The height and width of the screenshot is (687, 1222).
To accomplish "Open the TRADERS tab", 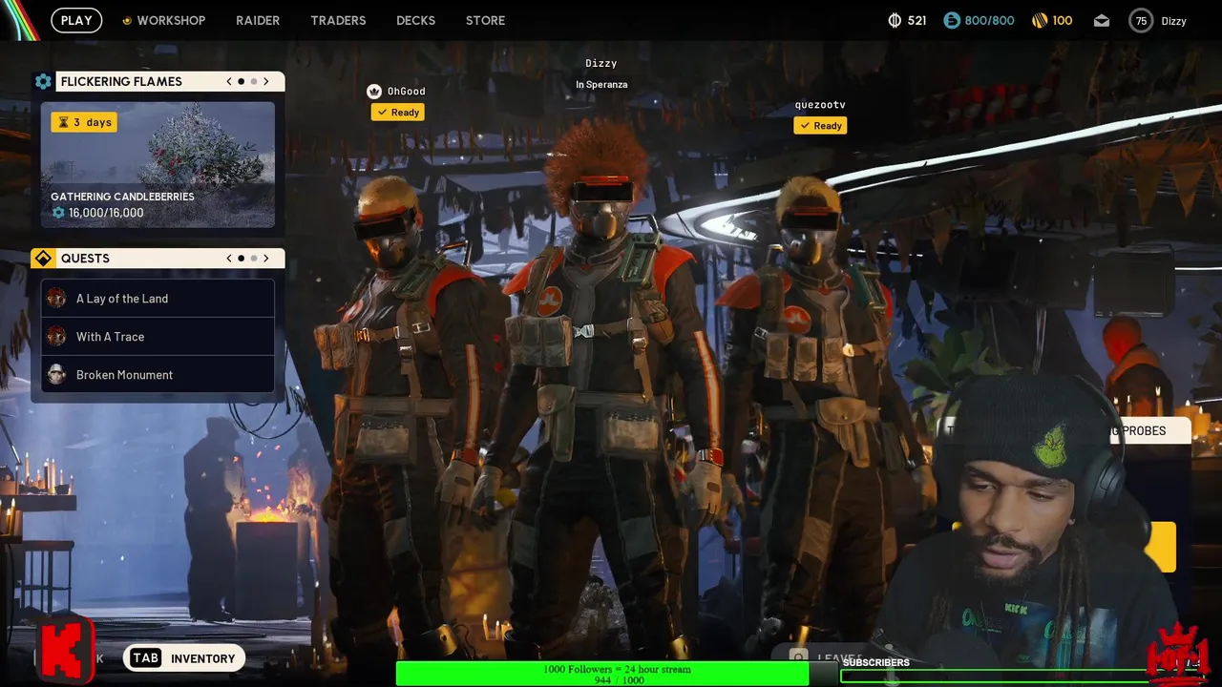I will coord(338,20).
